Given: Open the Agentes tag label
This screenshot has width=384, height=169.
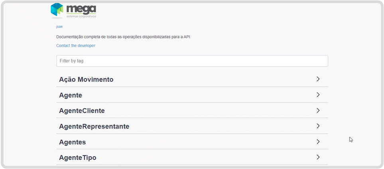Looking at the screenshot, I should click(72, 142).
